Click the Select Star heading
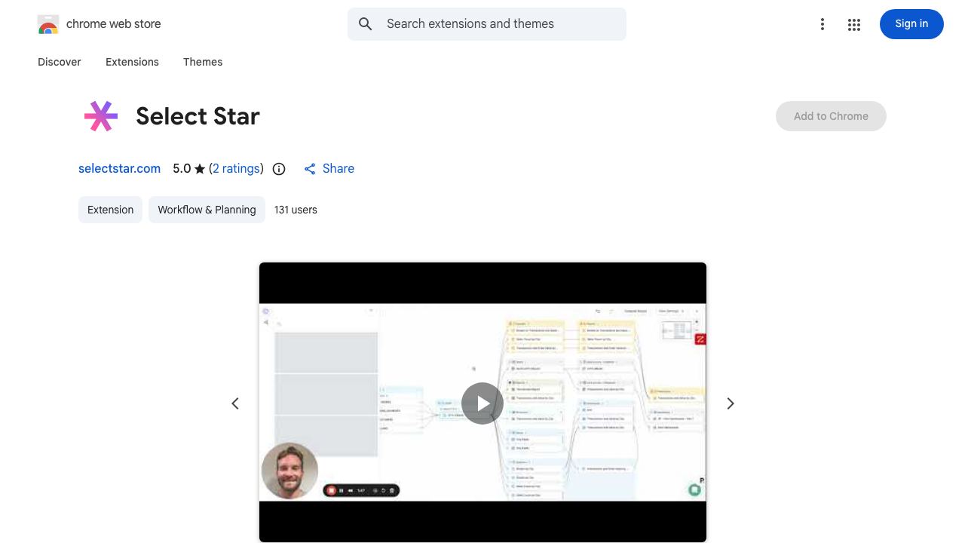965x543 pixels. pos(198,116)
